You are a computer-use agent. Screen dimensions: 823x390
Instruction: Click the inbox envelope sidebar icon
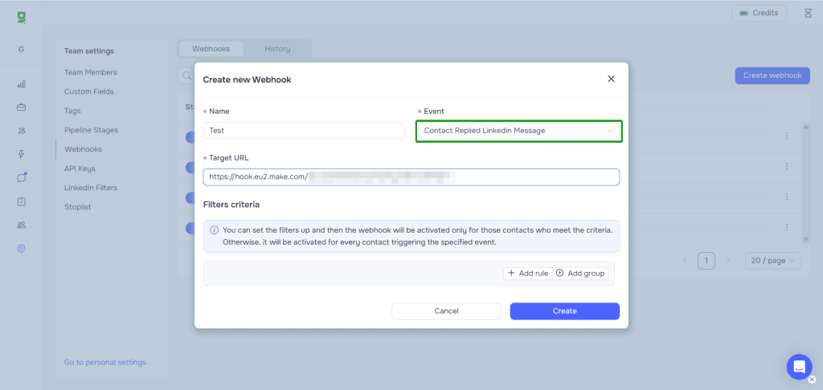coord(22,107)
